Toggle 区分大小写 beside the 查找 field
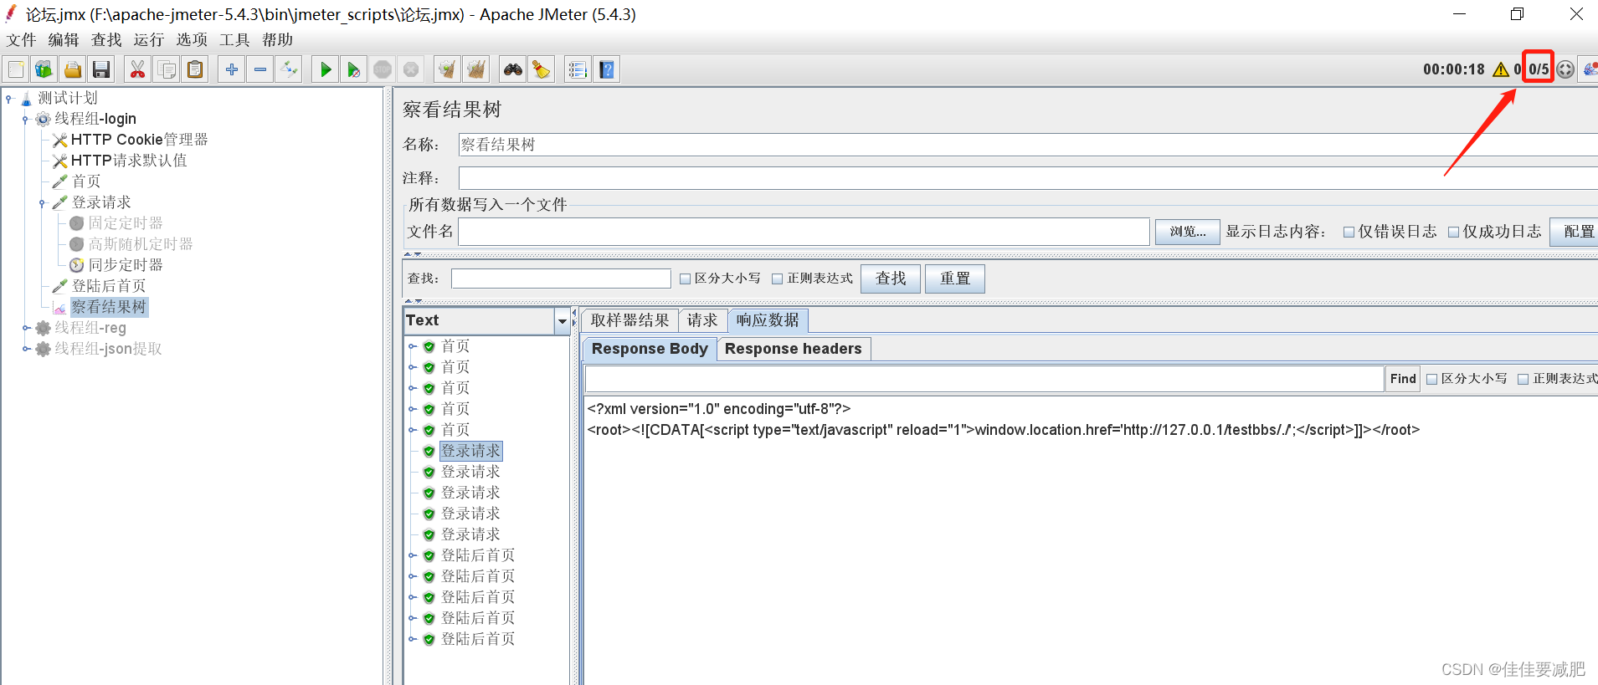Screen dimensions: 1598x685 (685, 279)
